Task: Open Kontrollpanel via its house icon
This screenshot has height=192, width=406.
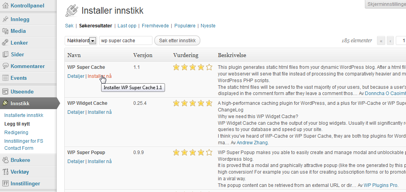Action: tap(5, 5)
